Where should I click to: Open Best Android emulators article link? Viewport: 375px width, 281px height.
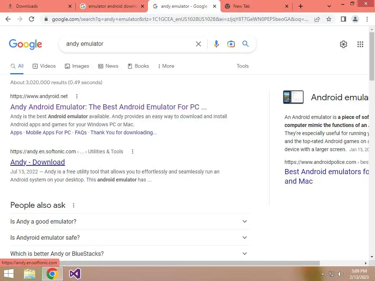(x=327, y=176)
